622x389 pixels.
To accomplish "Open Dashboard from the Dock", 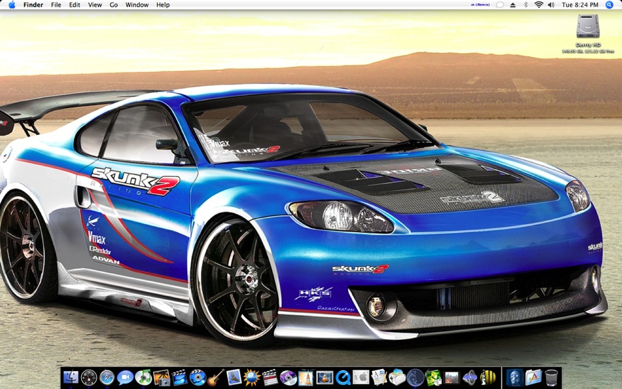I will (x=89, y=378).
